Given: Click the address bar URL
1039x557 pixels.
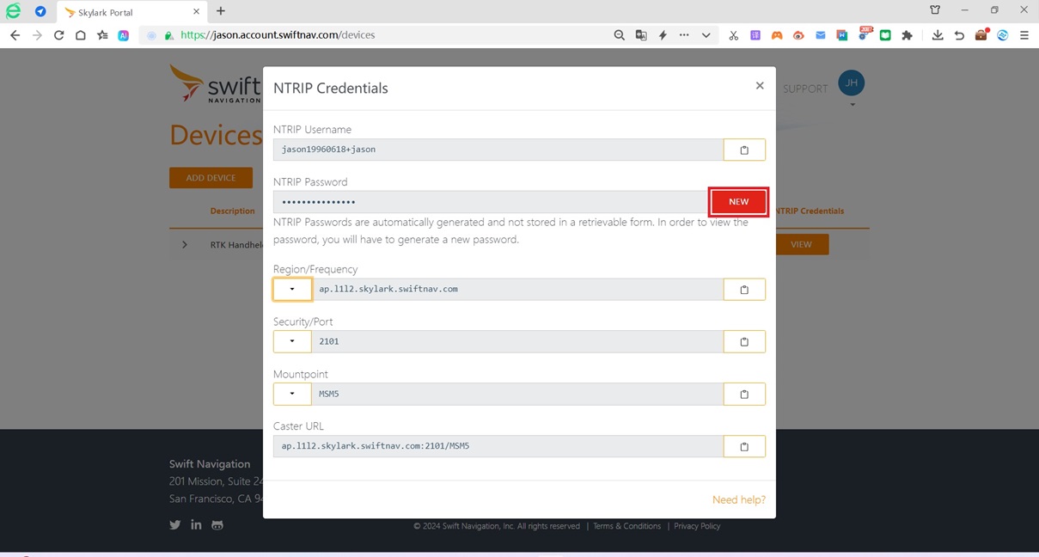Looking at the screenshot, I should 278,35.
